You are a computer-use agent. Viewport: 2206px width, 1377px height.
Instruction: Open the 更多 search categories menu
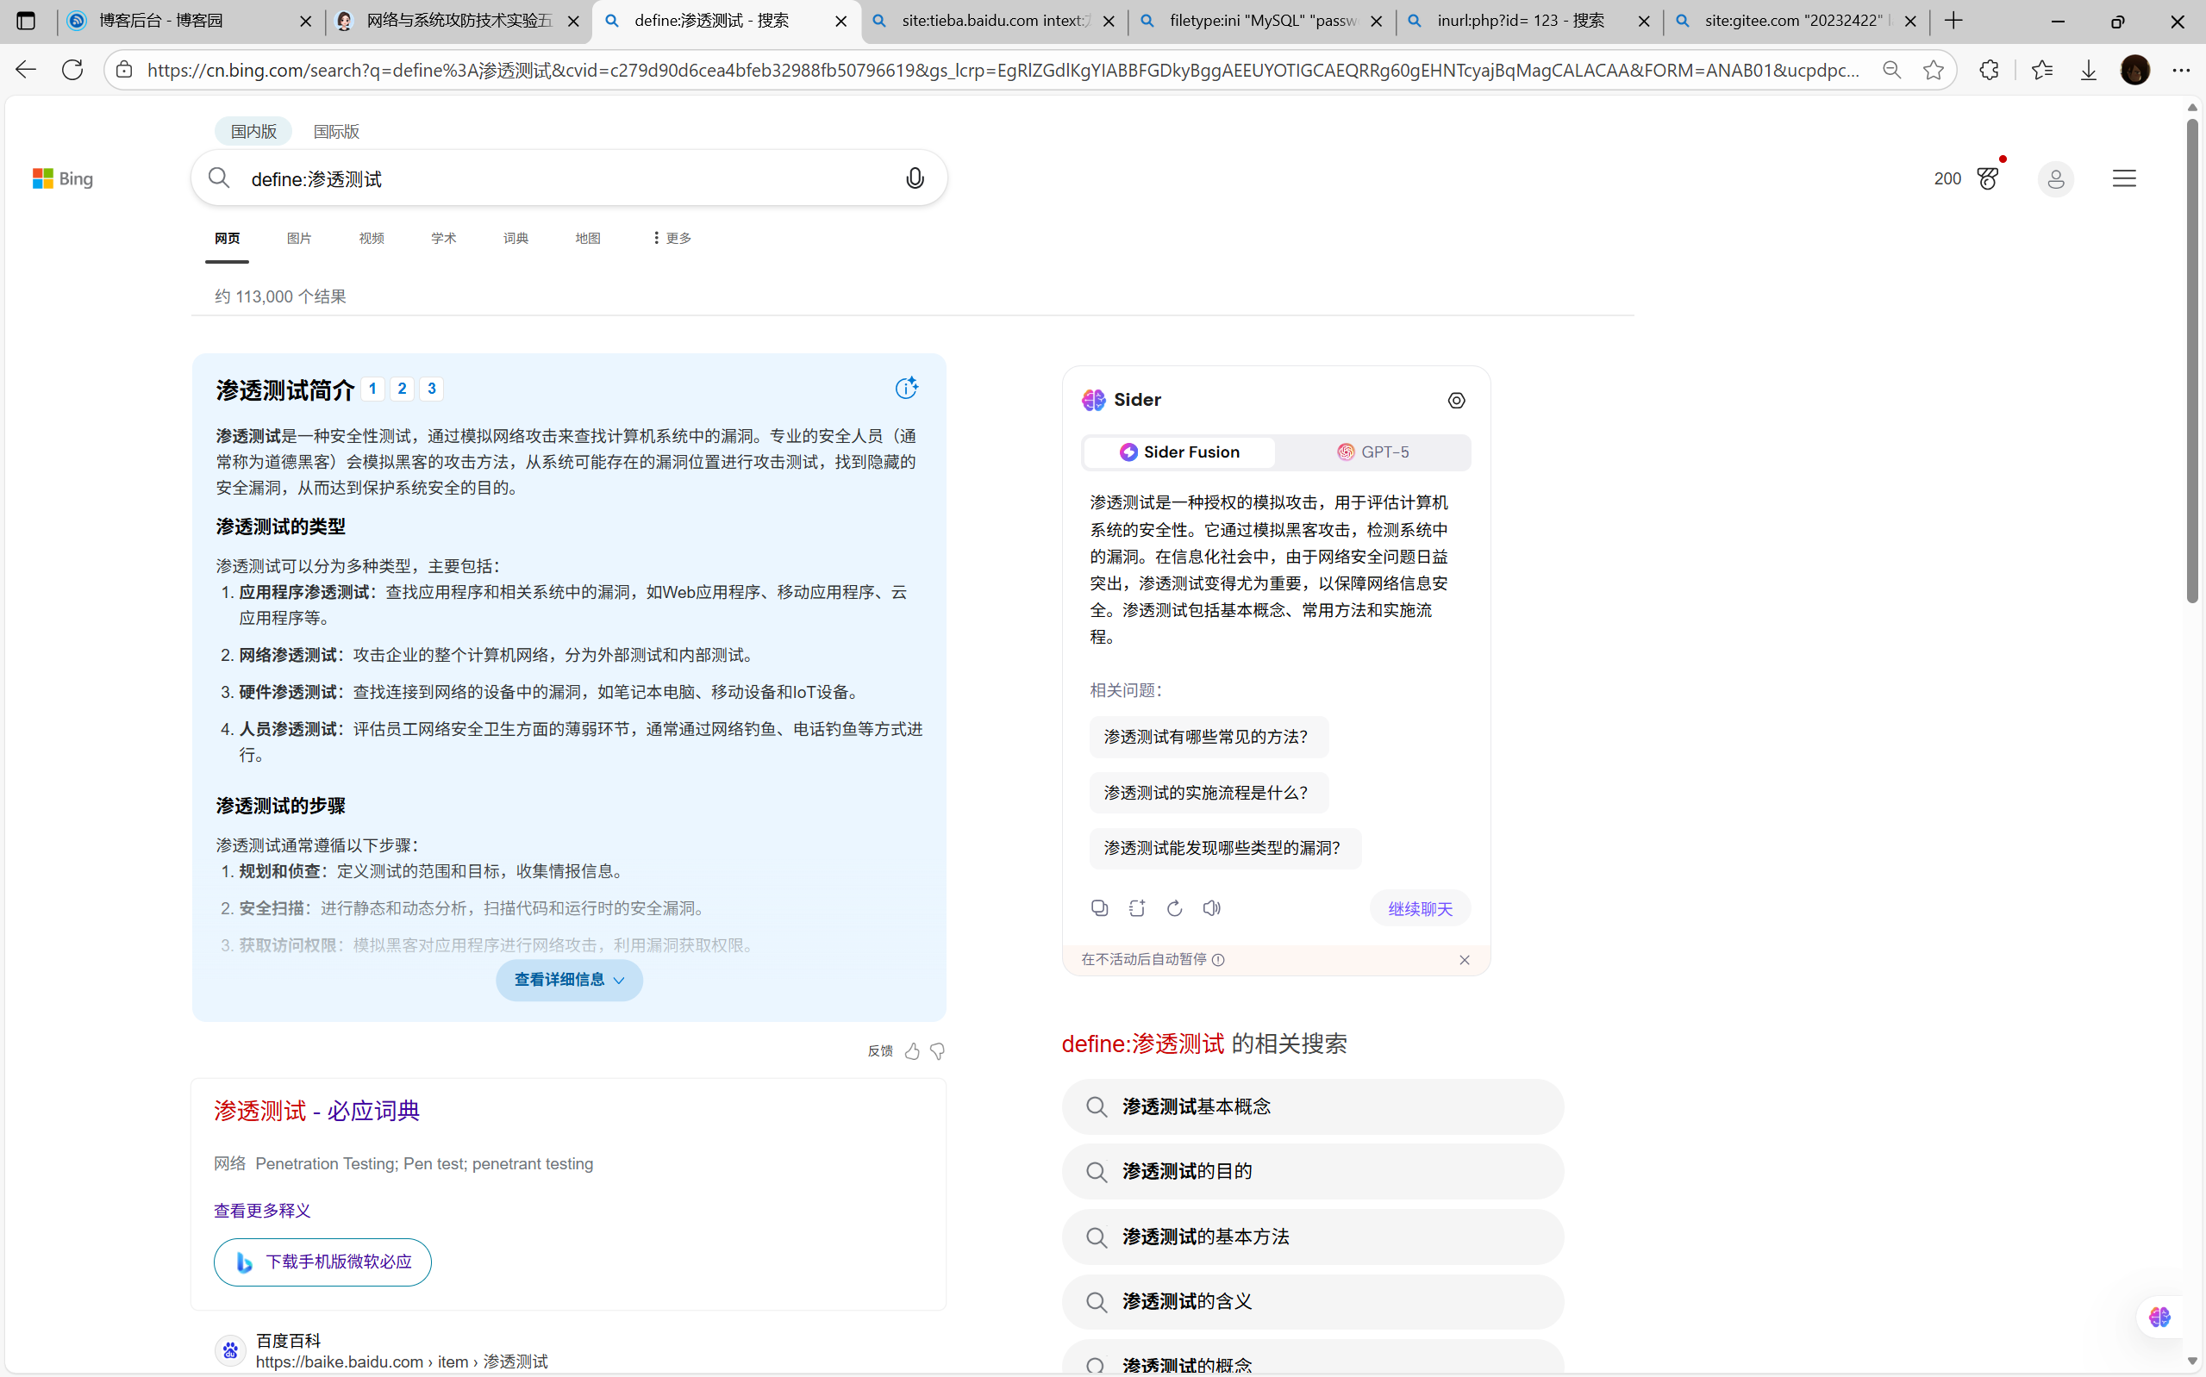[x=672, y=239]
